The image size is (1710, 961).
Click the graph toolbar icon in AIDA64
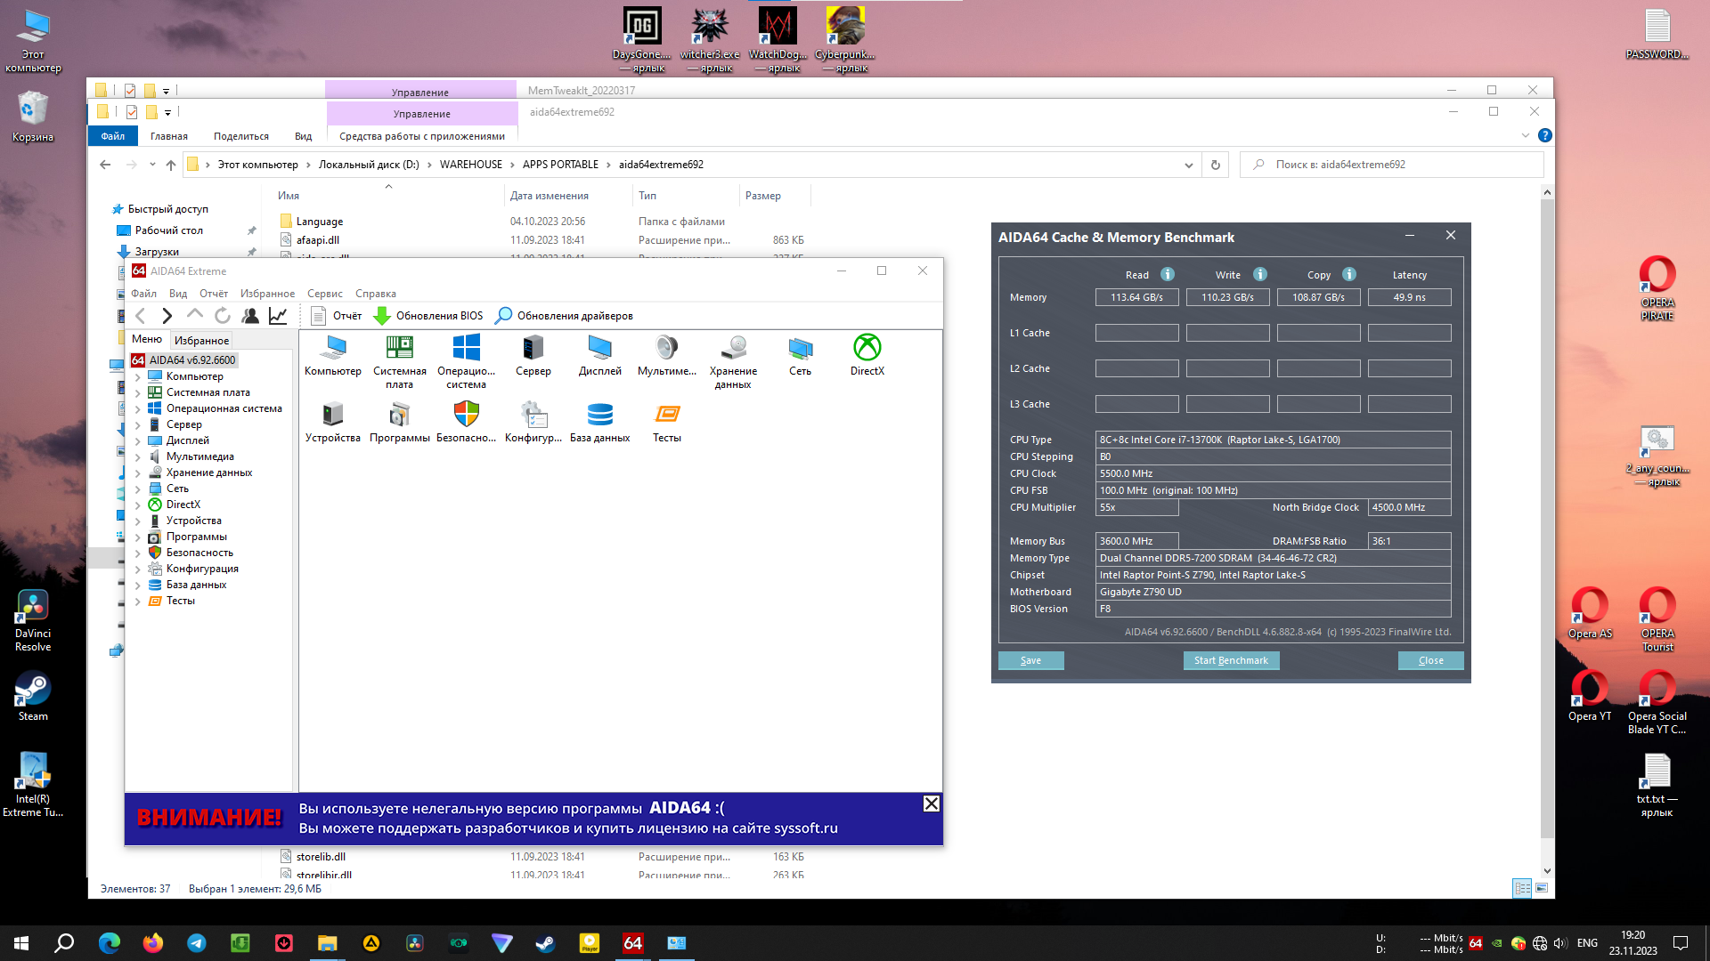278,316
